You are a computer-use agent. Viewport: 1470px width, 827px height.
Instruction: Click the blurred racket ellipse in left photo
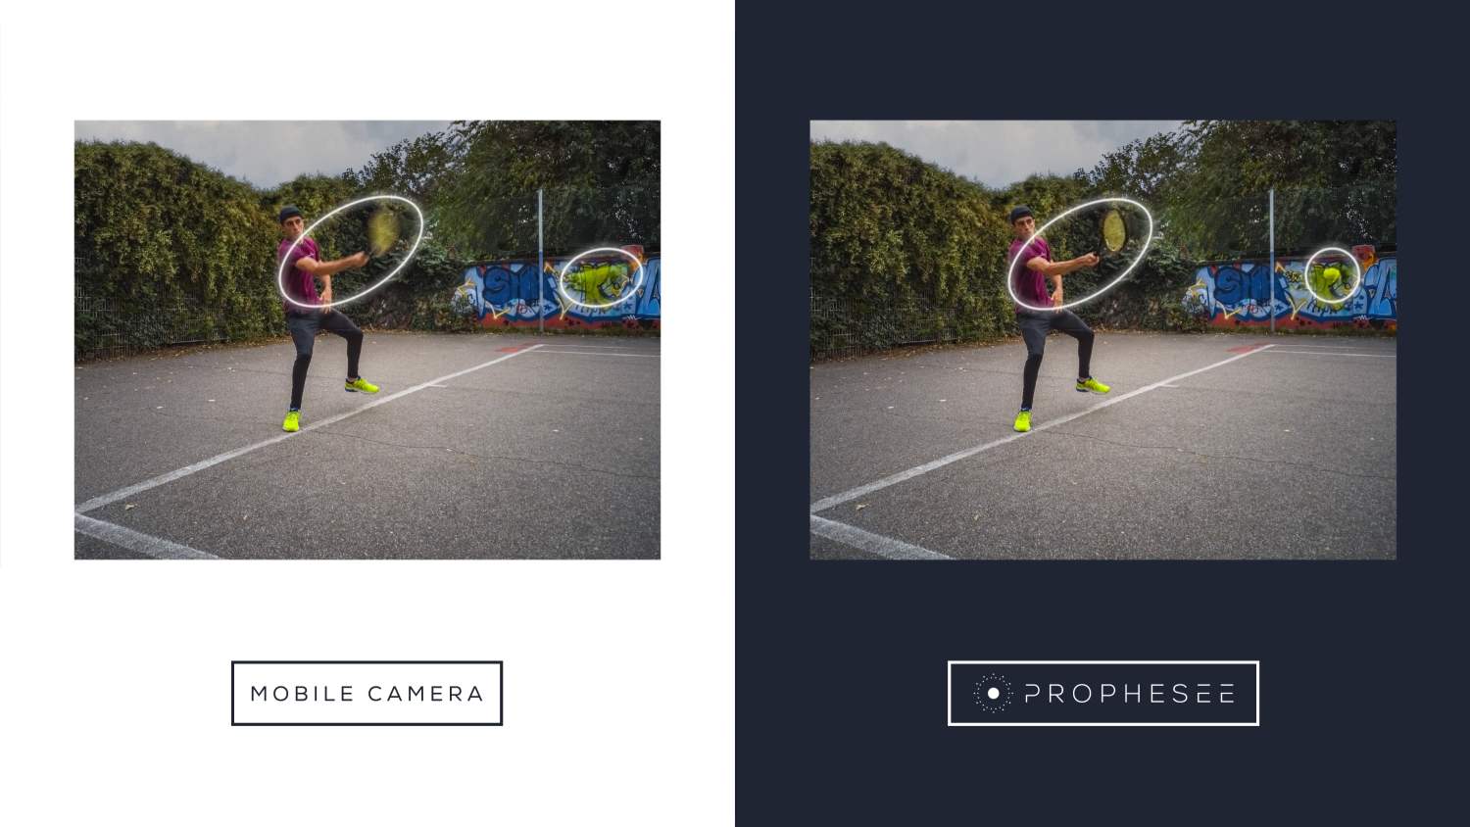click(x=351, y=252)
